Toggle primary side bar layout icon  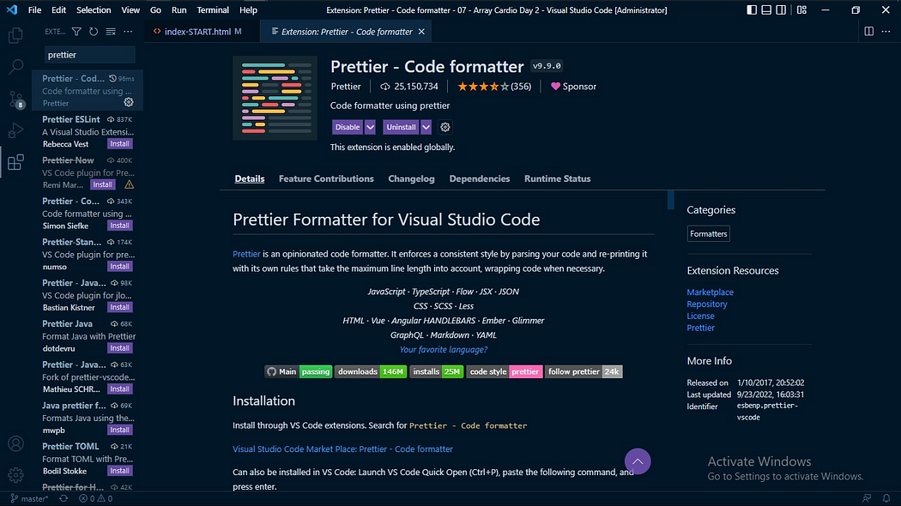click(x=752, y=9)
